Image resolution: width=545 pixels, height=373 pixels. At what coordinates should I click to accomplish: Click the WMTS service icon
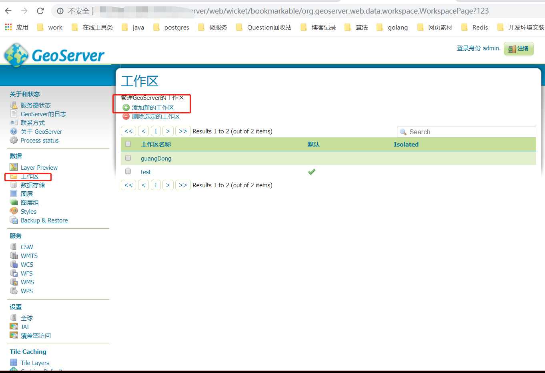pyautogui.click(x=14, y=256)
